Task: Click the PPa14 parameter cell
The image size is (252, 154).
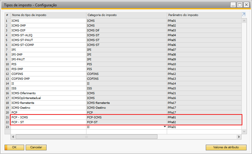Action: pyautogui.click(x=204, y=84)
